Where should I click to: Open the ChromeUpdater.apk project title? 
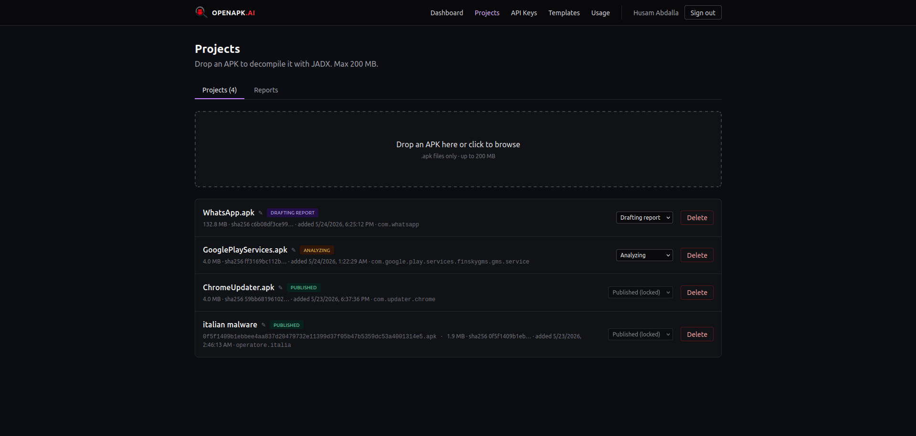click(239, 287)
